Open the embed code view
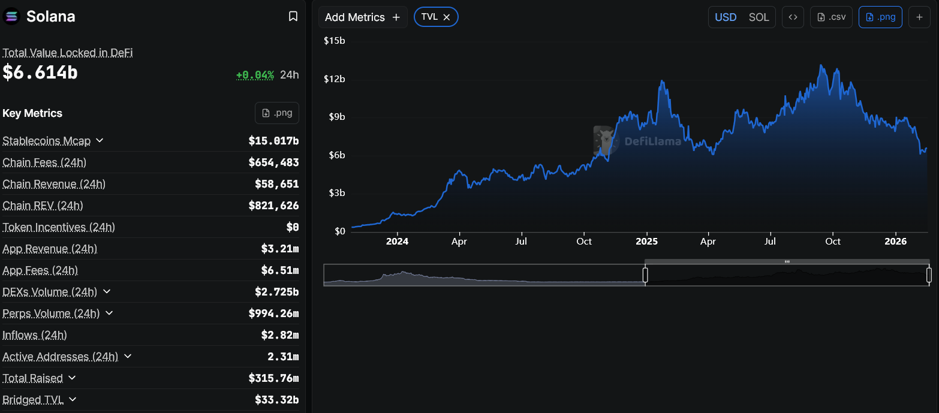This screenshot has height=413, width=939. pyautogui.click(x=793, y=17)
